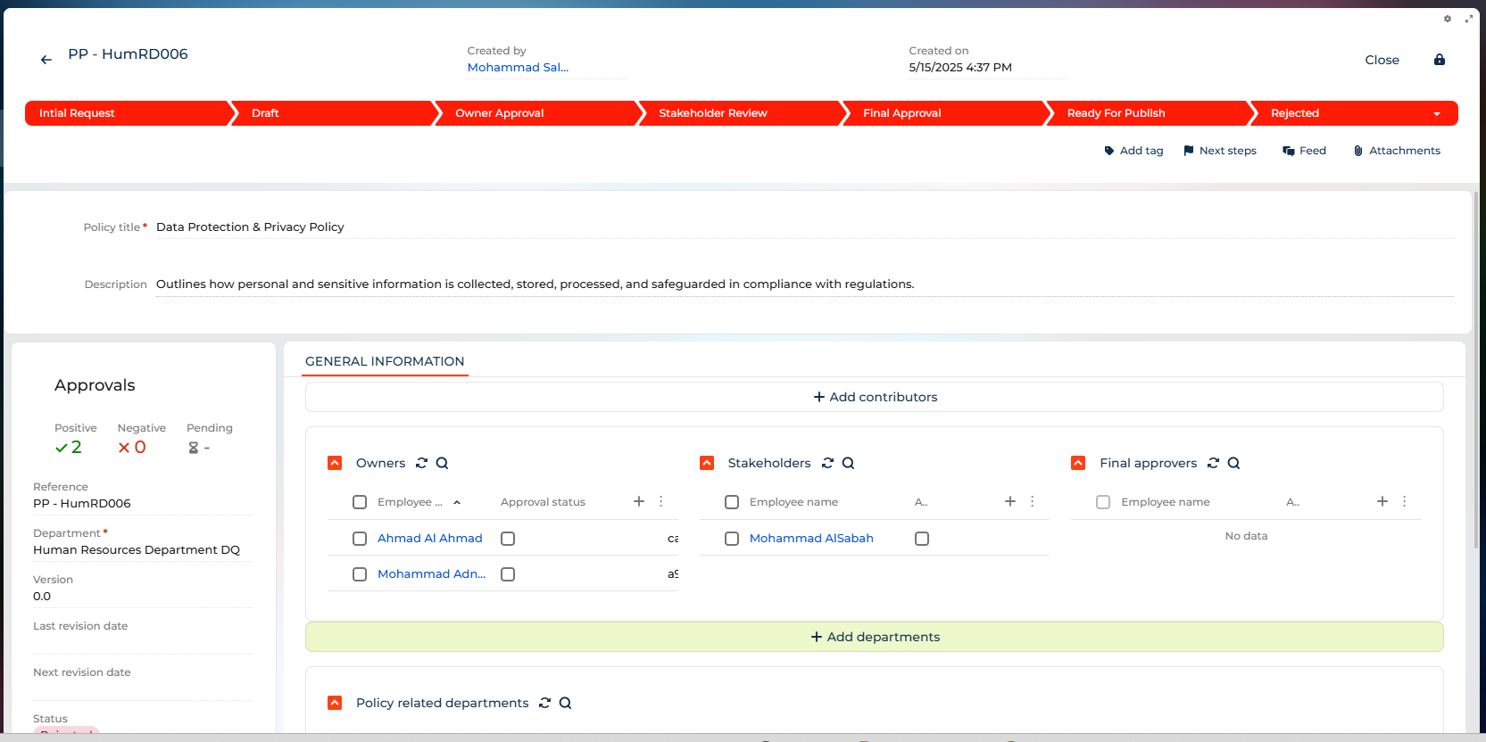Open Owners grid more options menu
The image size is (1486, 742).
pos(660,501)
